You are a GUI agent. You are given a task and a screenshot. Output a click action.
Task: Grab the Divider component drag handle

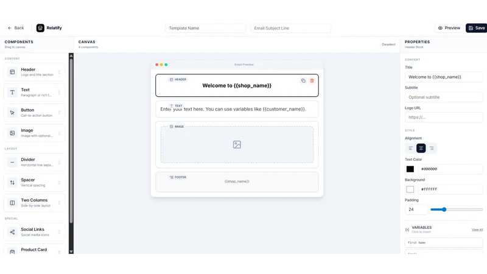coord(59,162)
